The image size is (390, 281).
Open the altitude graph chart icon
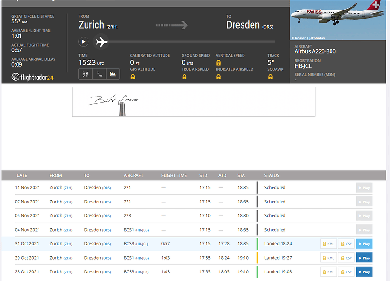(113, 74)
